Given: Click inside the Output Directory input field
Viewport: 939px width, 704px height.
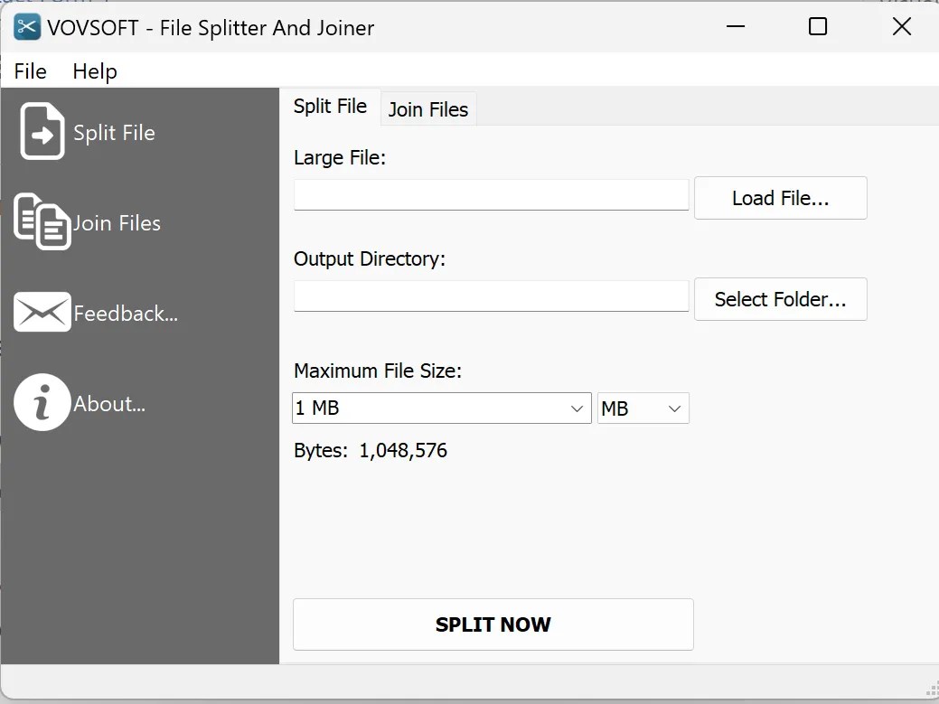Looking at the screenshot, I should (x=491, y=296).
